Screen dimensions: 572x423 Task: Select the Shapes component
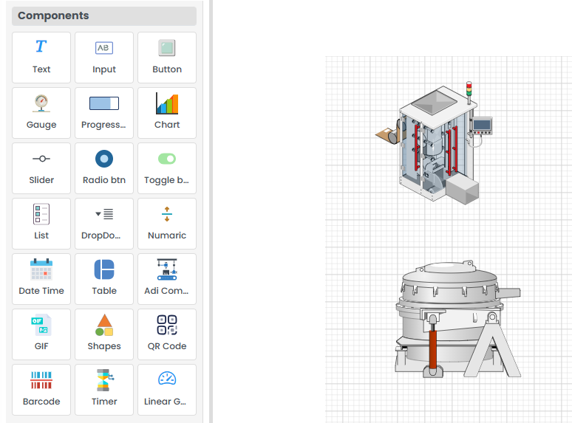pos(104,334)
